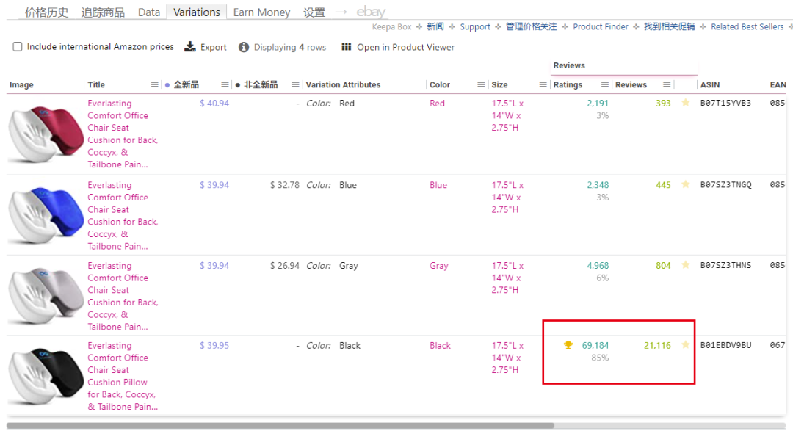Click the Keepa Box label
The width and height of the screenshot is (793, 431).
pos(391,27)
